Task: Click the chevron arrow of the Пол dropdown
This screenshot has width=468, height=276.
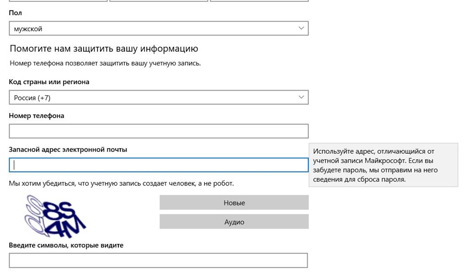Action: [x=301, y=28]
